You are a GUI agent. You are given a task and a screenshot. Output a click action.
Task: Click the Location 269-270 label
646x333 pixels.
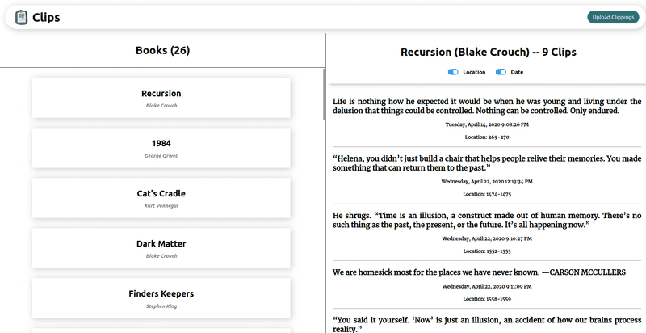[x=487, y=137]
